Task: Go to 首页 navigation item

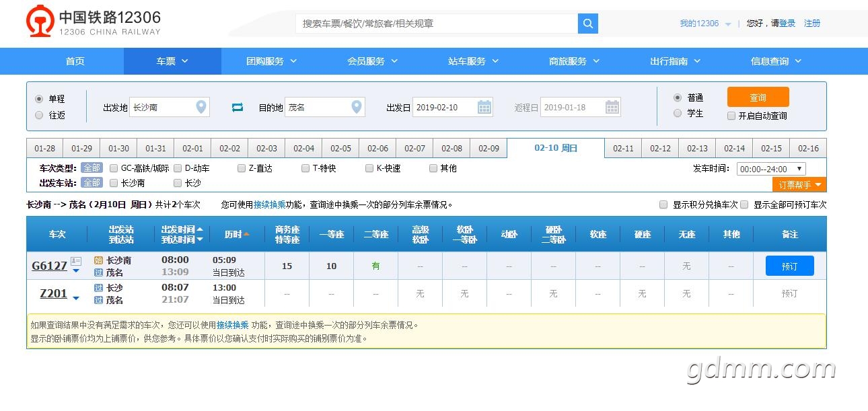Action: [x=75, y=61]
